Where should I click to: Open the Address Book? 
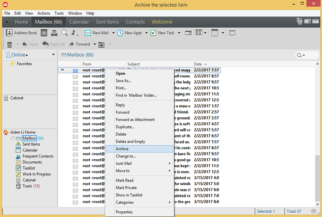(22, 33)
